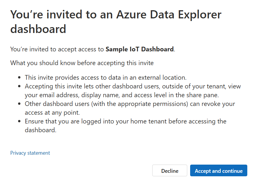Click the final 'dashboard.' word in the last bullet
This screenshot has height=183, width=254.
click(40, 130)
